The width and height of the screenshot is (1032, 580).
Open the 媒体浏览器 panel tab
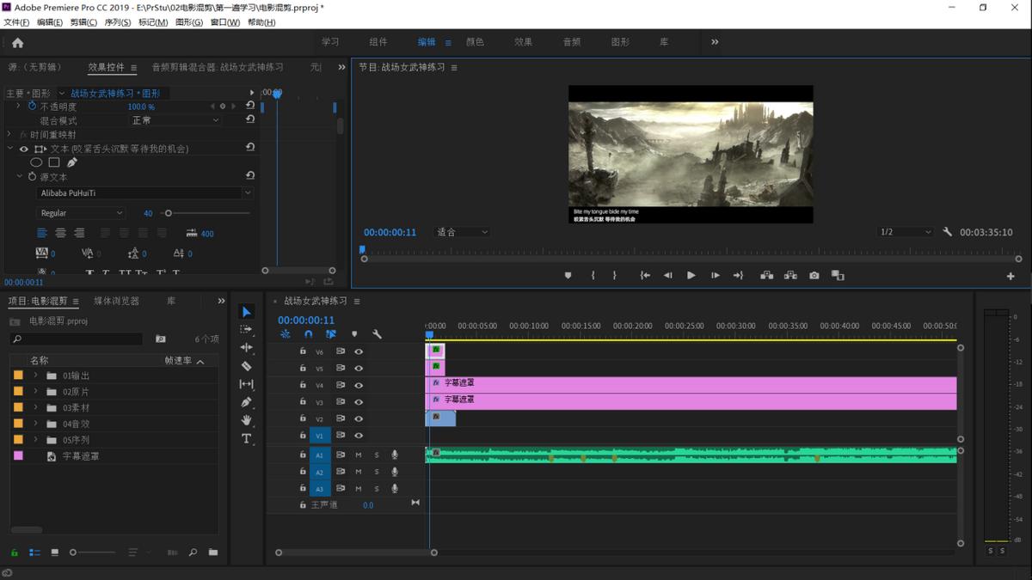point(116,301)
